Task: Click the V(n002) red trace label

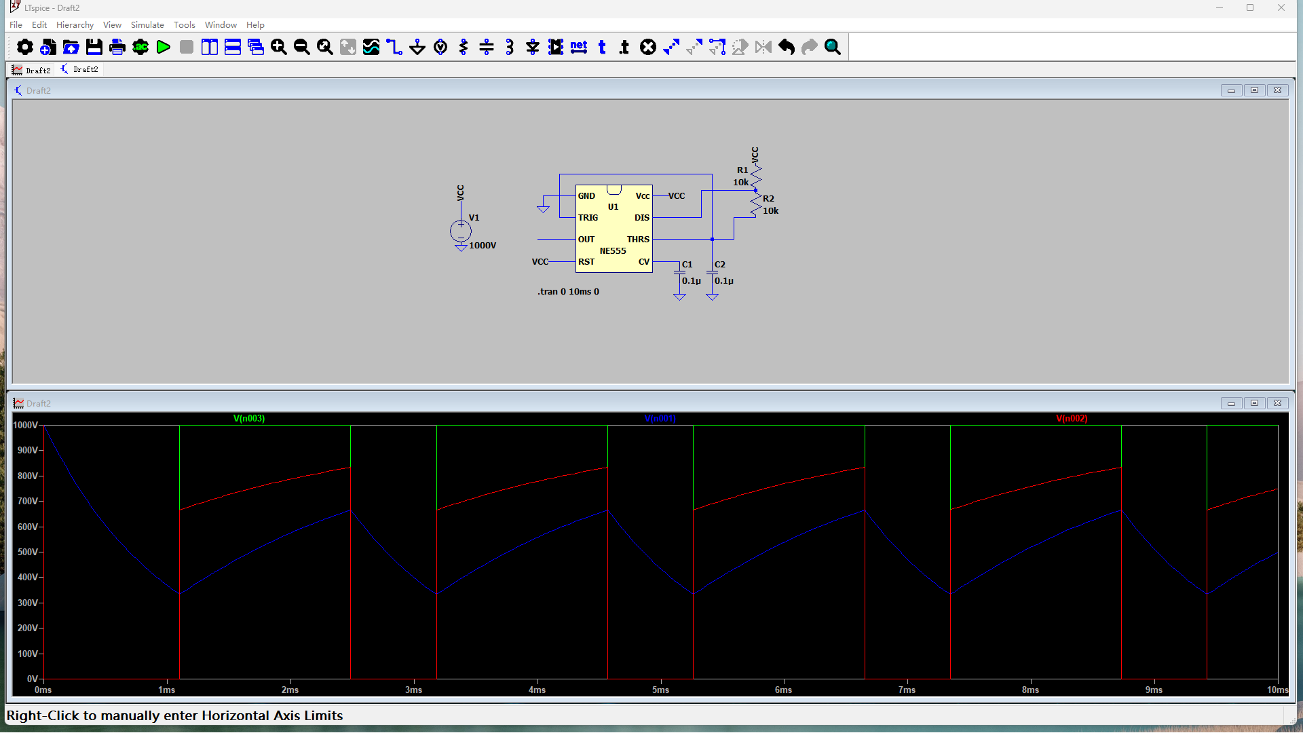Action: pos(1072,419)
